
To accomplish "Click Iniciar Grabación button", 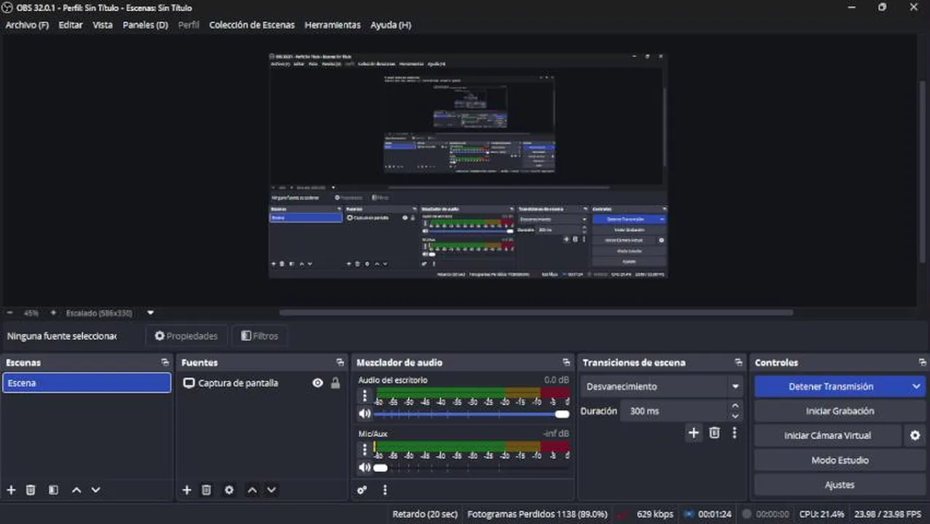I will [x=840, y=411].
